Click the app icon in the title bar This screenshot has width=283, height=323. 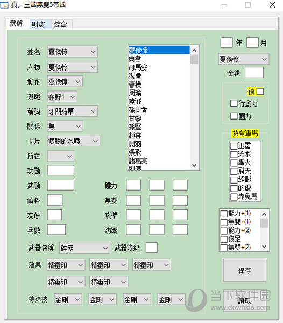[4, 5]
